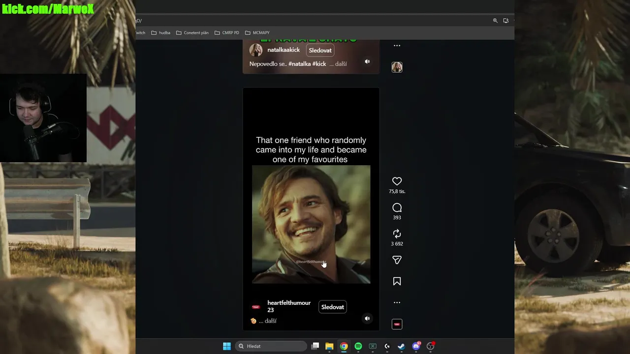The height and width of the screenshot is (354, 630).
Task: Open more options for the heartfelthumour23 reel
Action: 397,302
